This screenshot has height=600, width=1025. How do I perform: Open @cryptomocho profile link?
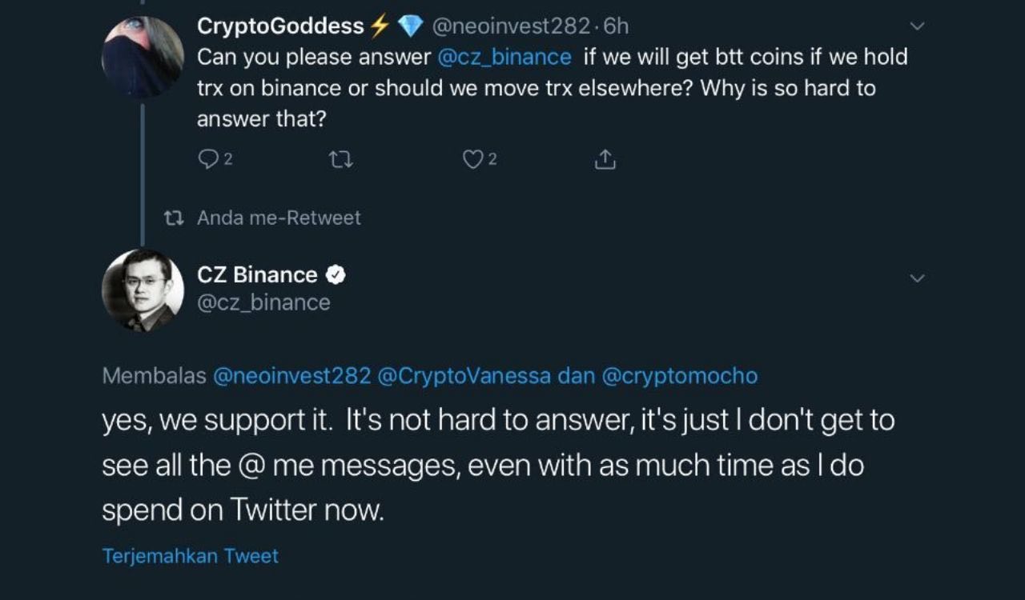tap(679, 376)
